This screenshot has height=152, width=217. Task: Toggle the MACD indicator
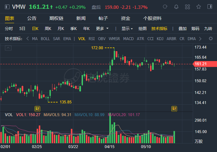(128, 39)
